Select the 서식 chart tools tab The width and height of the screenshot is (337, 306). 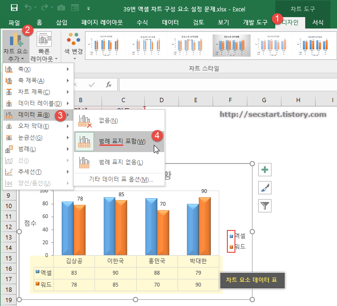[318, 22]
